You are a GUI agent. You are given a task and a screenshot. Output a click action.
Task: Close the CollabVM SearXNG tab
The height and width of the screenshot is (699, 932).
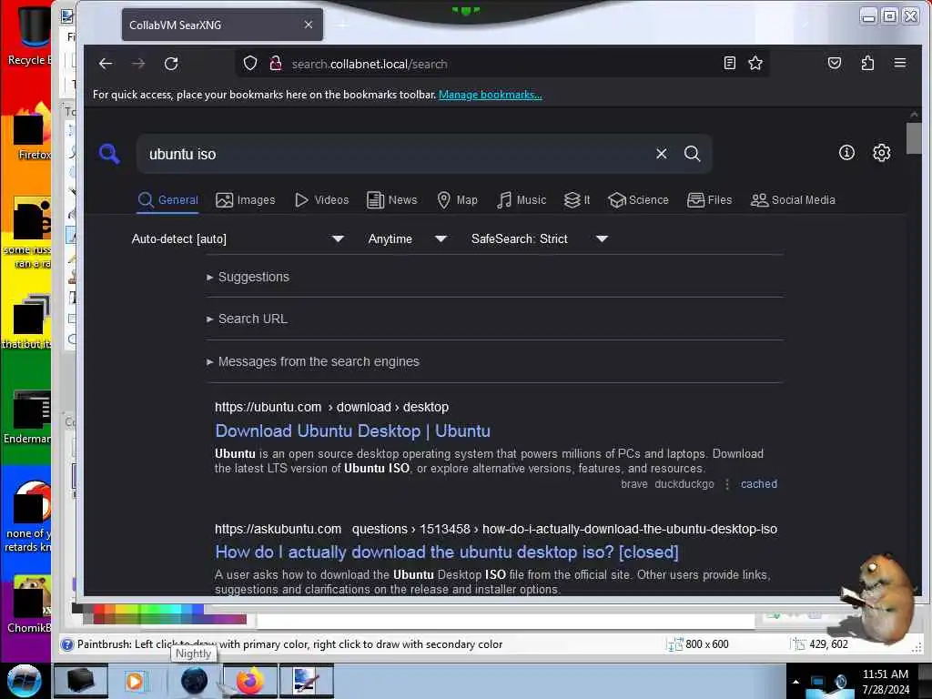pyautogui.click(x=308, y=25)
